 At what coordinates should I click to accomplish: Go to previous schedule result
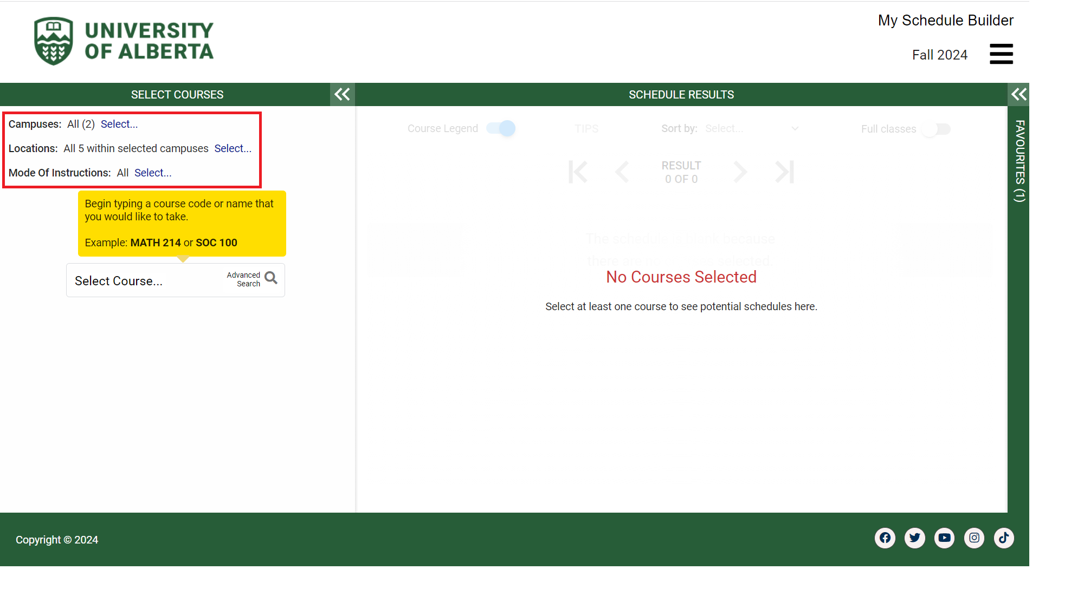(622, 172)
